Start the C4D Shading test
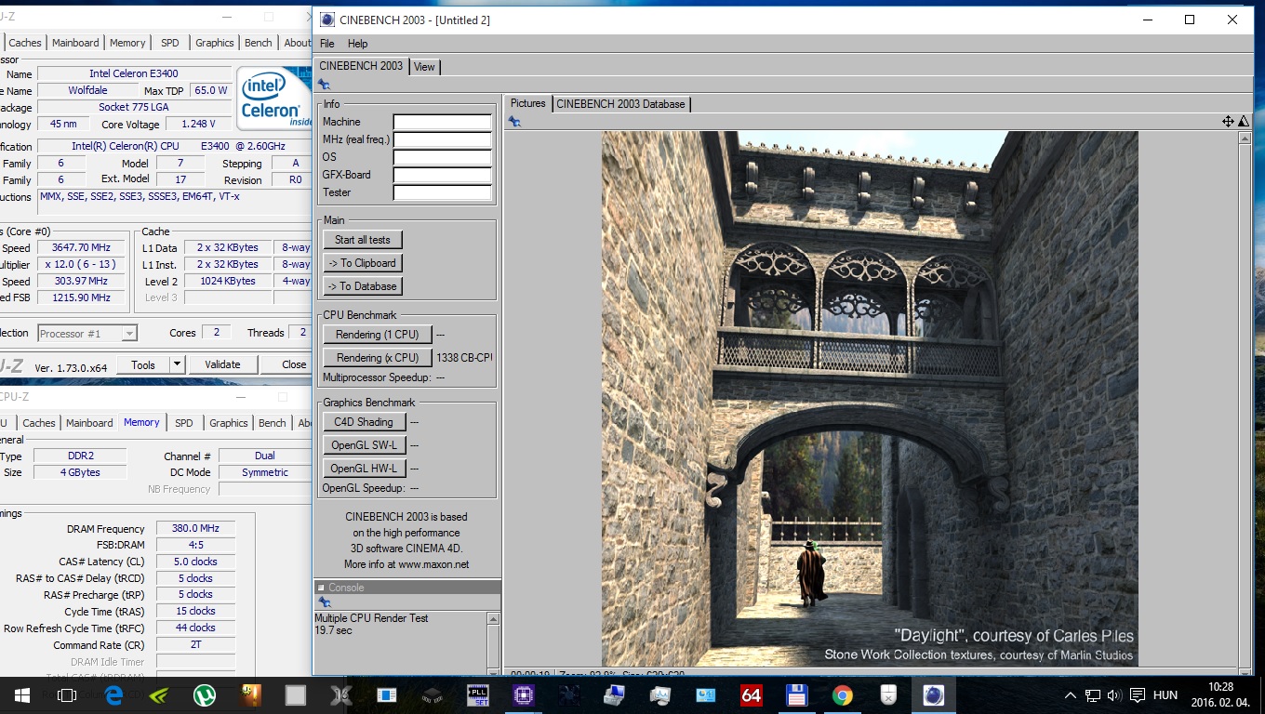The image size is (1265, 714). [x=364, y=422]
